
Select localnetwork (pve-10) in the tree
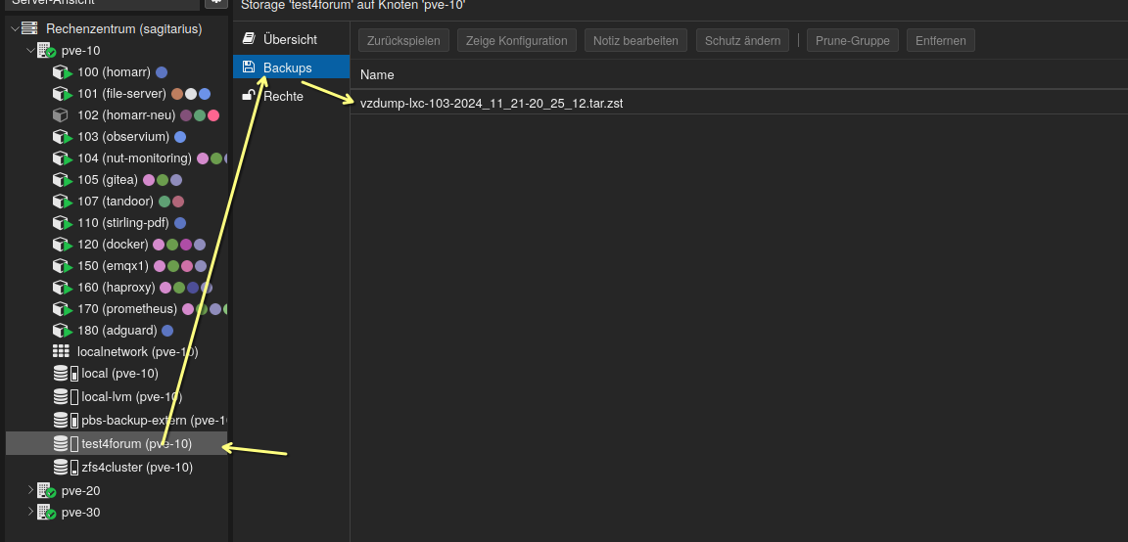pos(137,351)
